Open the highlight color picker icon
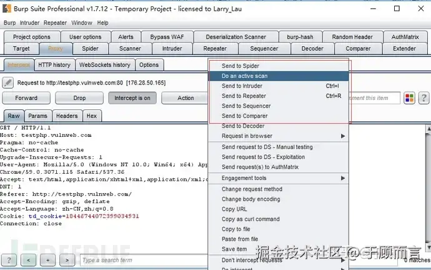Viewport: 431px width, 270px height. pos(409,98)
